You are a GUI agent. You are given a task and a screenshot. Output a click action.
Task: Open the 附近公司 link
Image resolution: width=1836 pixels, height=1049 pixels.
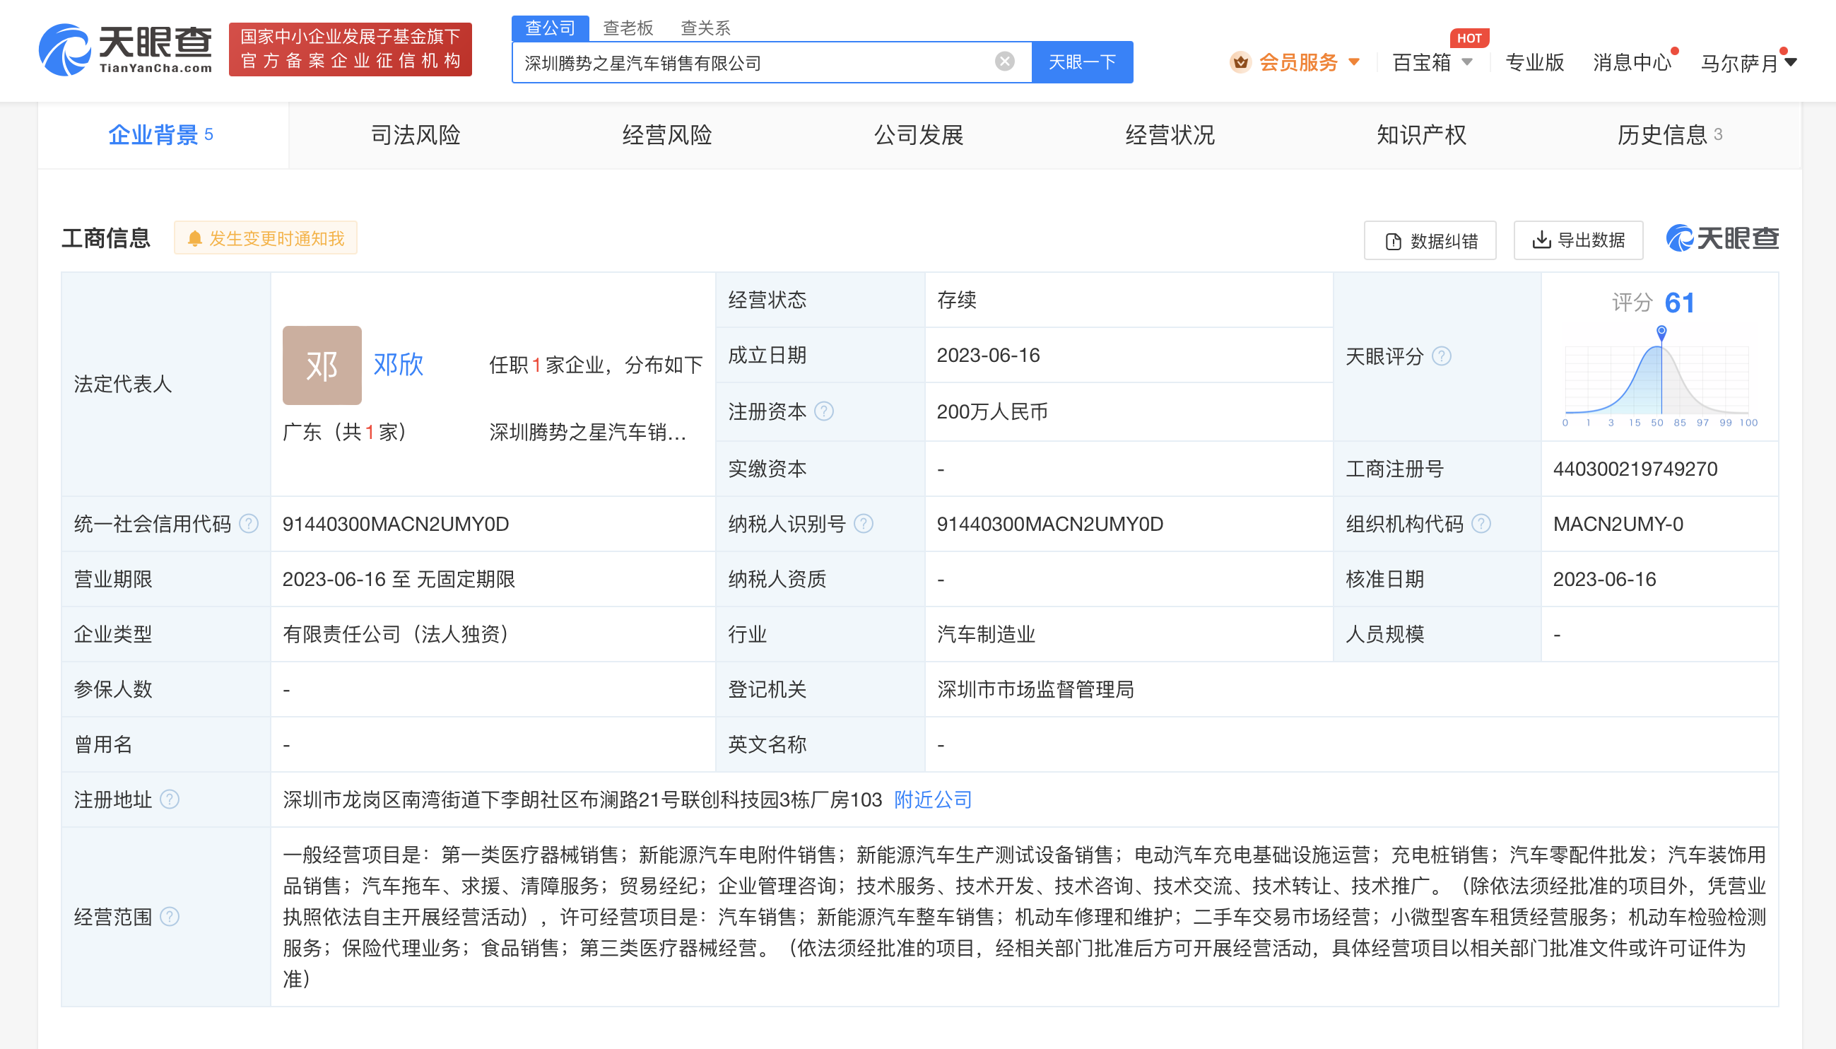pyautogui.click(x=933, y=799)
